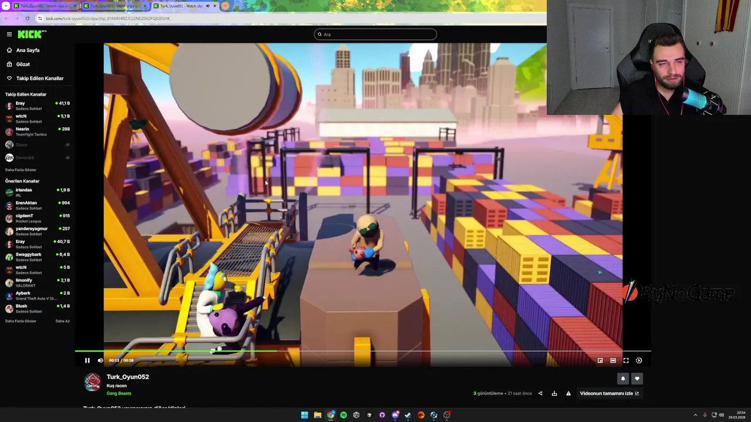
Task: Open player settings gear icon
Action: coord(639,360)
